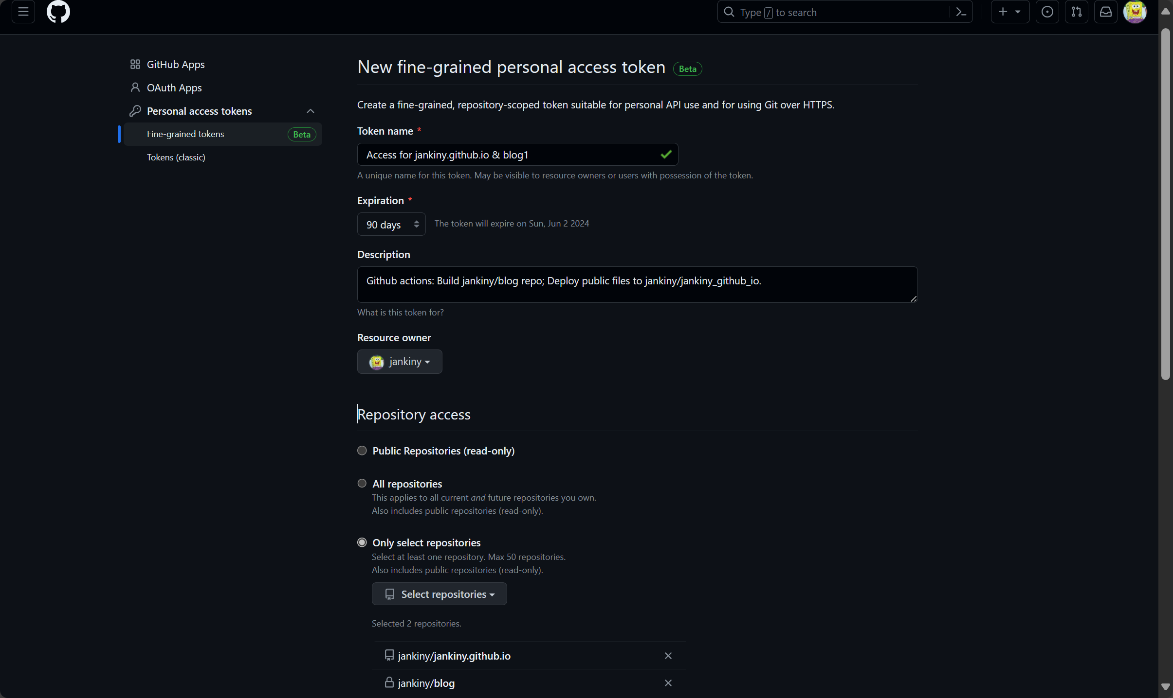Screen dimensions: 1173x698
Task: Select the All repositories radio button
Action: 362,484
